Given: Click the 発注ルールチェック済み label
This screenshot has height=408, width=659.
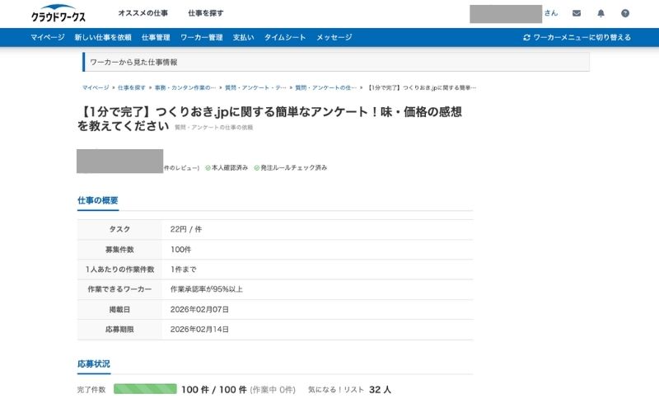Looking at the screenshot, I should click(294, 168).
